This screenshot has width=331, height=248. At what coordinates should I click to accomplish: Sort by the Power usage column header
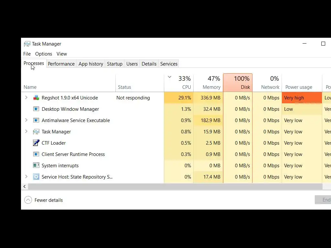pyautogui.click(x=302, y=83)
